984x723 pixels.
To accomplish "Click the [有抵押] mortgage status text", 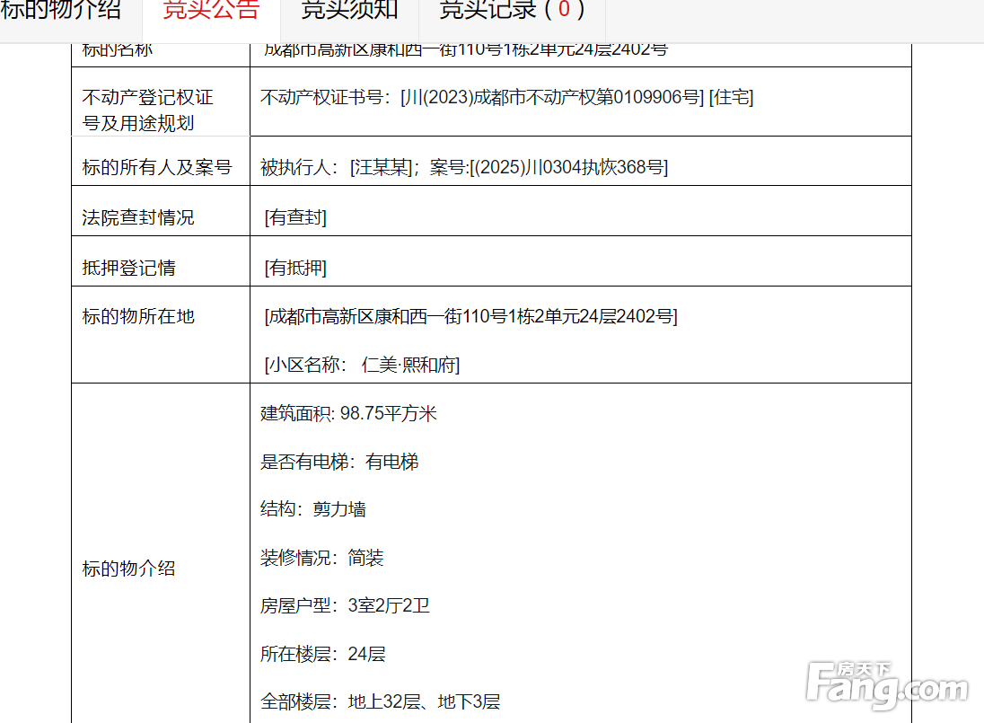I will [x=295, y=268].
